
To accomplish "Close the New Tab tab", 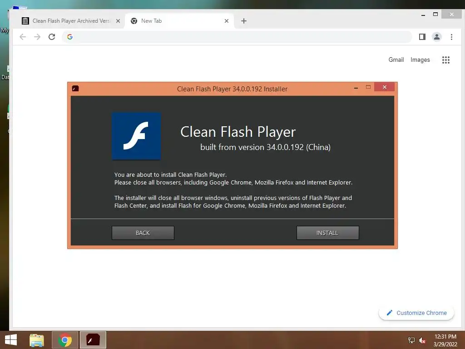I will click(227, 21).
